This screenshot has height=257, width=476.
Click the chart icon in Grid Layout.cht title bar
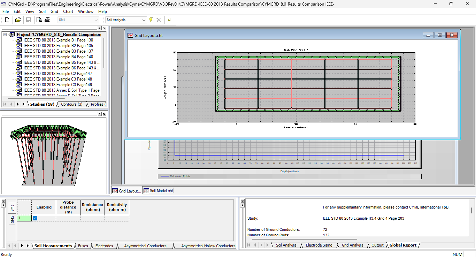(x=130, y=35)
